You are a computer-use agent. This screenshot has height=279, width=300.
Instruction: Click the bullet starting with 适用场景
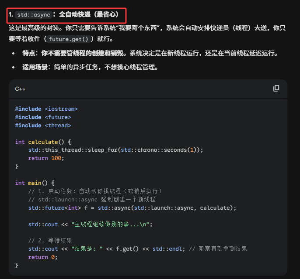tap(90, 67)
